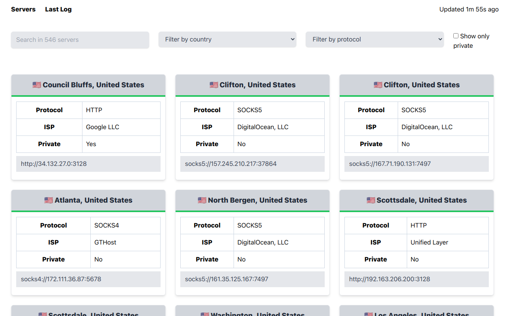
Task: Open the Filter by country dropdown
Action: coord(227,39)
